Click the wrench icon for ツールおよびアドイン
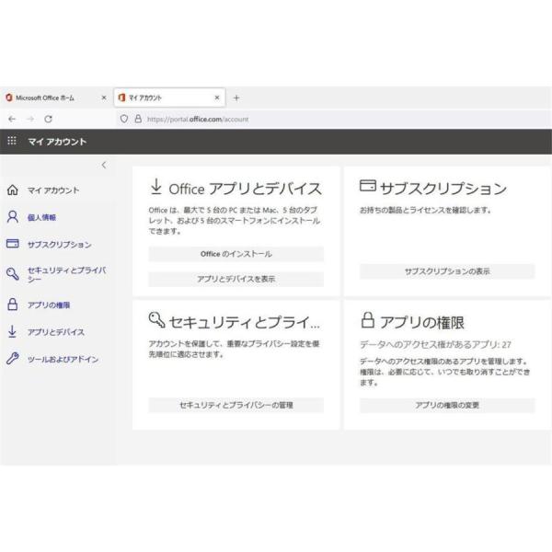552x552 pixels. click(x=12, y=359)
